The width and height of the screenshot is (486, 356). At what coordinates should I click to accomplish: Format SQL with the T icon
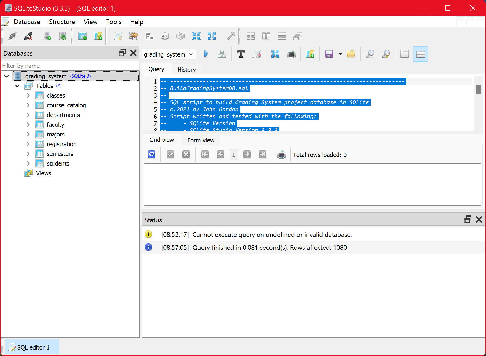pyautogui.click(x=241, y=54)
